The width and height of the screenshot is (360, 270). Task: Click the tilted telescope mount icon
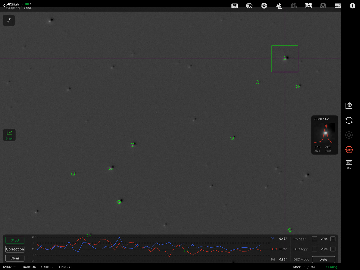click(x=279, y=6)
